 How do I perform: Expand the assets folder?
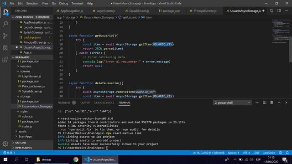(22, 132)
